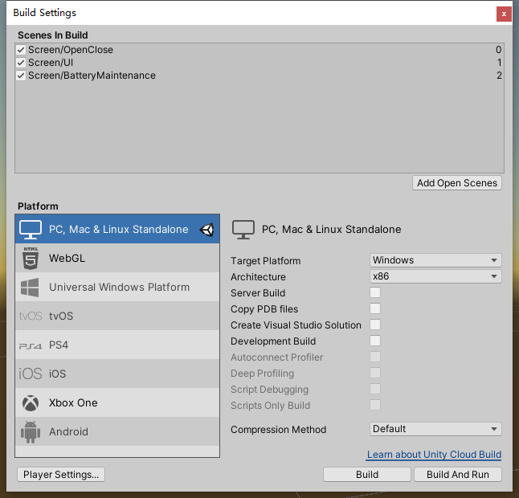Viewport: 519px width, 498px height.
Task: Enable the Development Build checkbox
Action: point(375,341)
